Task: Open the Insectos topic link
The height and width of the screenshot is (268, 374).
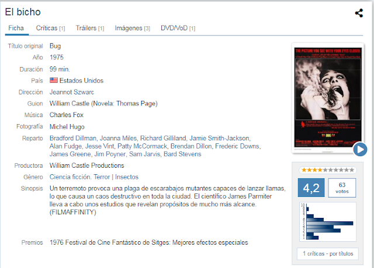Action: click(127, 177)
